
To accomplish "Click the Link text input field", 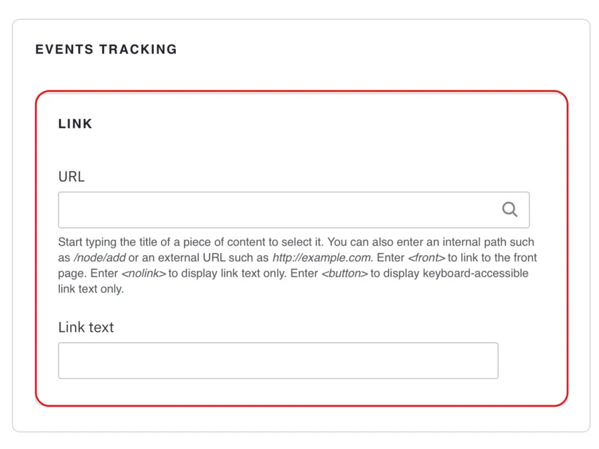I will (278, 360).
